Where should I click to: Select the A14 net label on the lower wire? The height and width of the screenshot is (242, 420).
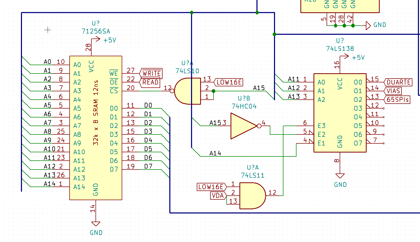[x=215, y=153]
